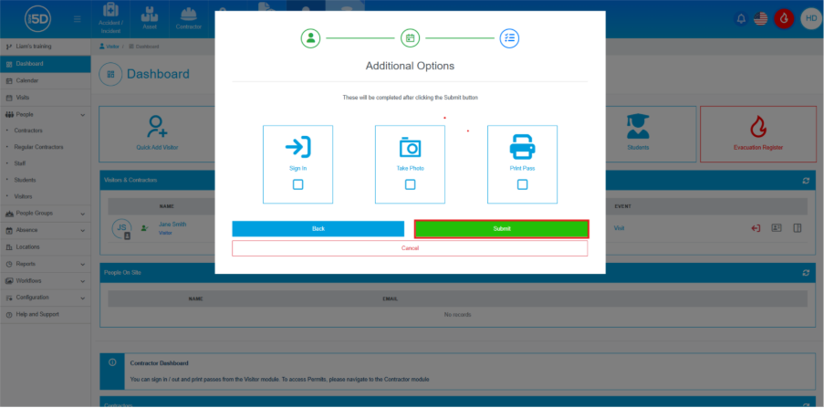This screenshot has width=824, height=408.
Task: Click the second wizard step calendar icon
Action: point(410,38)
